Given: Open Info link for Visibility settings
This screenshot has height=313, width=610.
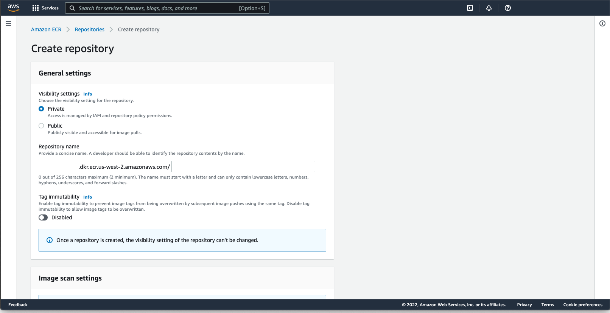Looking at the screenshot, I should click(88, 94).
